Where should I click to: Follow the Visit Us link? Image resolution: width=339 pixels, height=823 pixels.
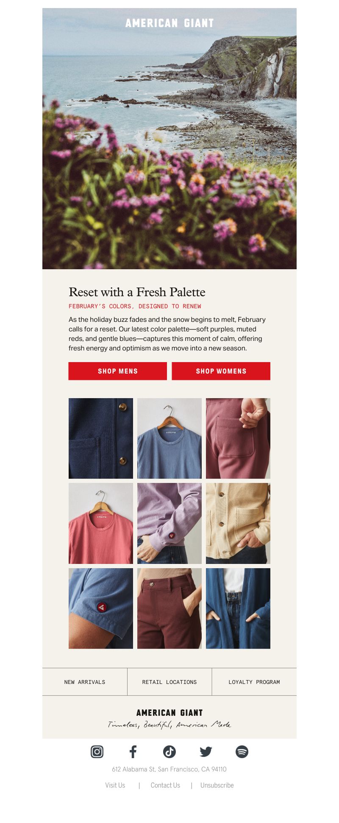click(115, 785)
